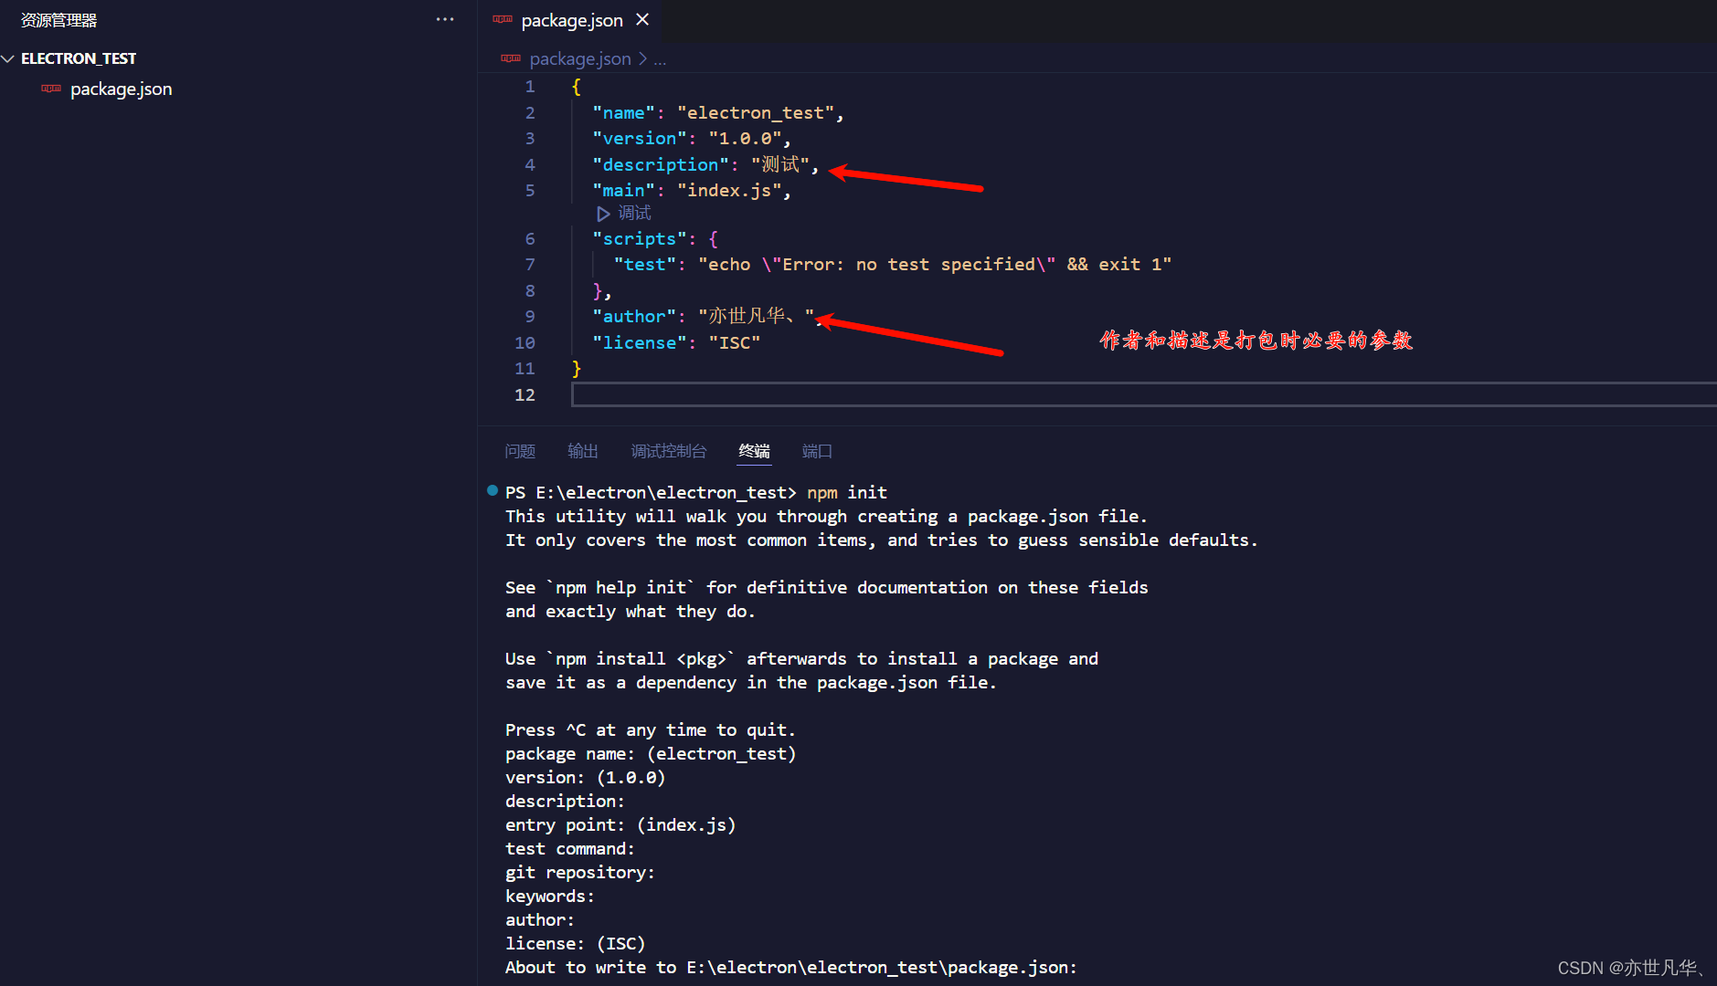Select the package.json editor tab
Image resolution: width=1717 pixels, height=986 pixels.
(x=572, y=20)
